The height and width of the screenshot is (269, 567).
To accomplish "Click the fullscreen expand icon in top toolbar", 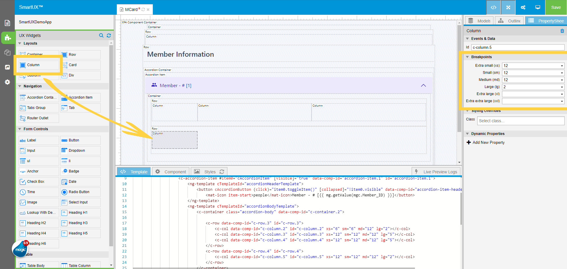I will (x=508, y=7).
